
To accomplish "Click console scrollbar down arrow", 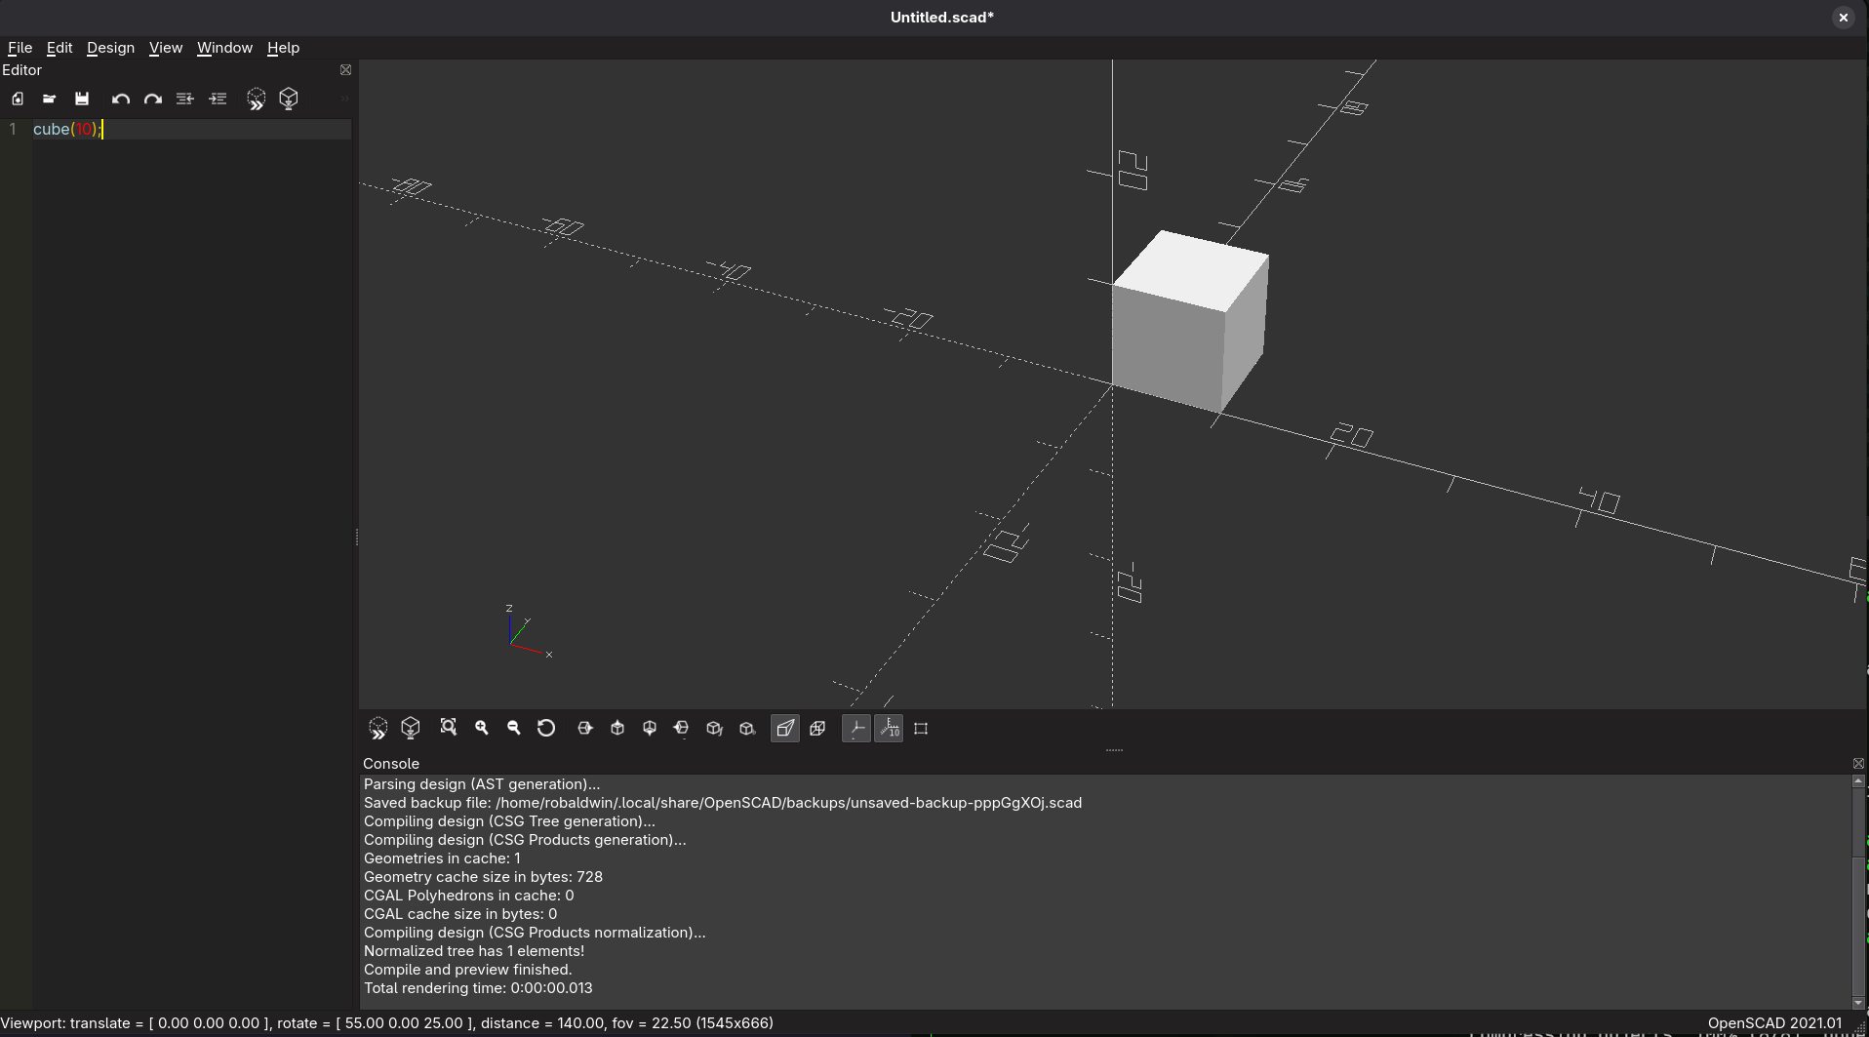I will (x=1858, y=1003).
